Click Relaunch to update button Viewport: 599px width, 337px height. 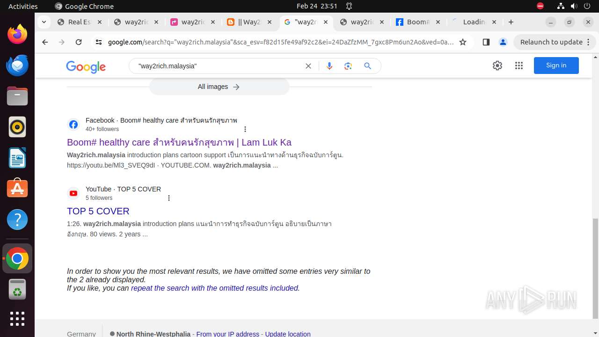pos(555,42)
